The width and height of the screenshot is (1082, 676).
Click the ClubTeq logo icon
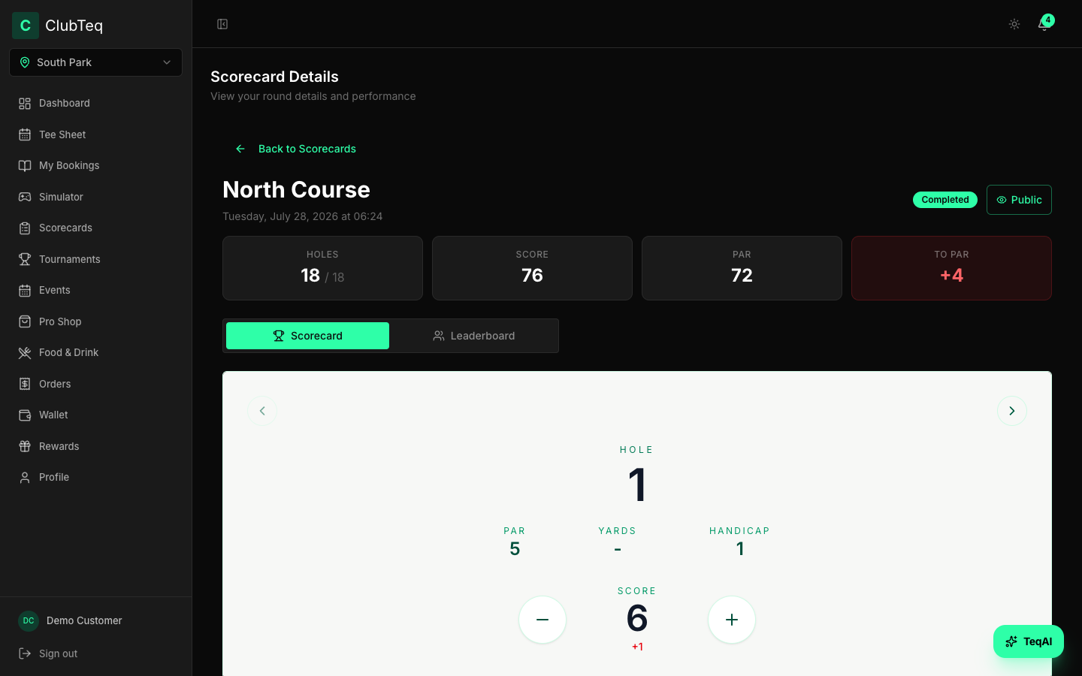[x=26, y=26]
